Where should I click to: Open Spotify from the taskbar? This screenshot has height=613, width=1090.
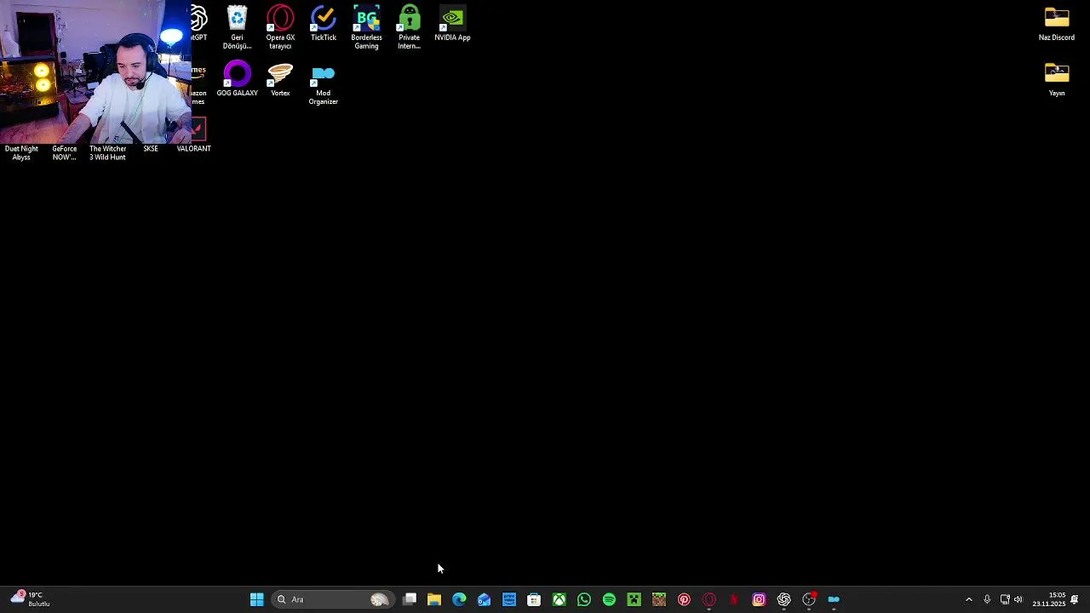click(609, 599)
